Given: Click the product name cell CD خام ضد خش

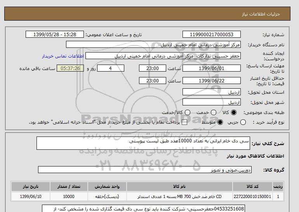Looking at the screenshot, I should [x=179, y=196].
